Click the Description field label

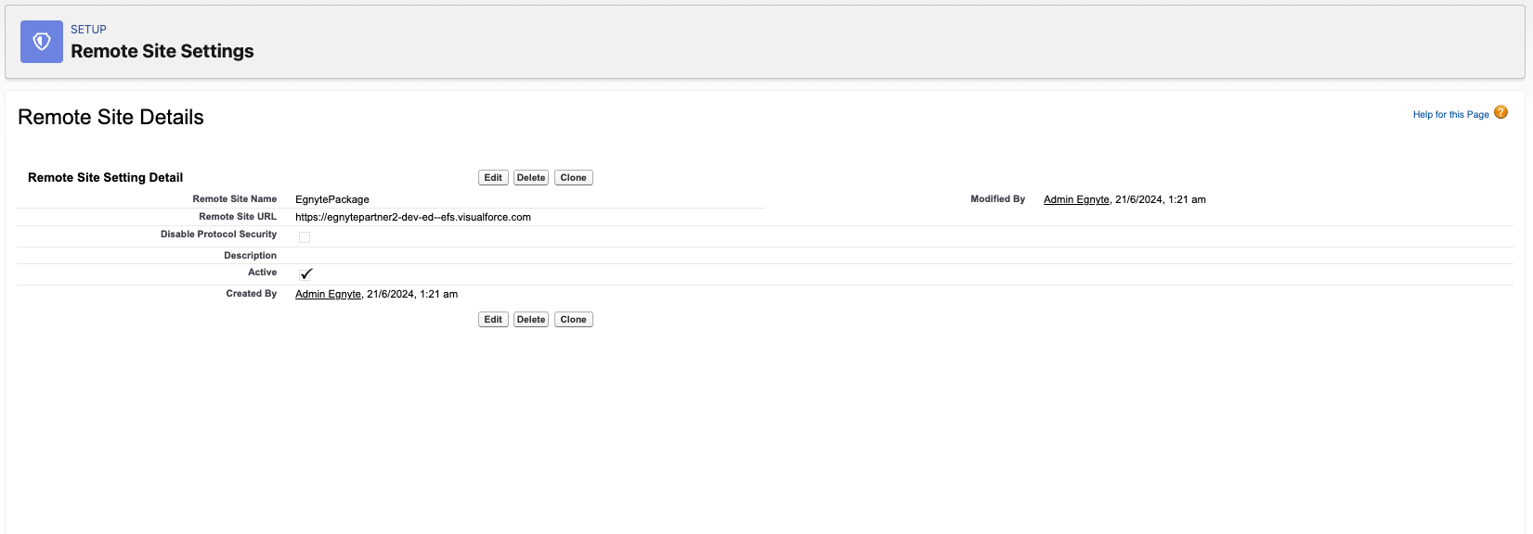251,256
